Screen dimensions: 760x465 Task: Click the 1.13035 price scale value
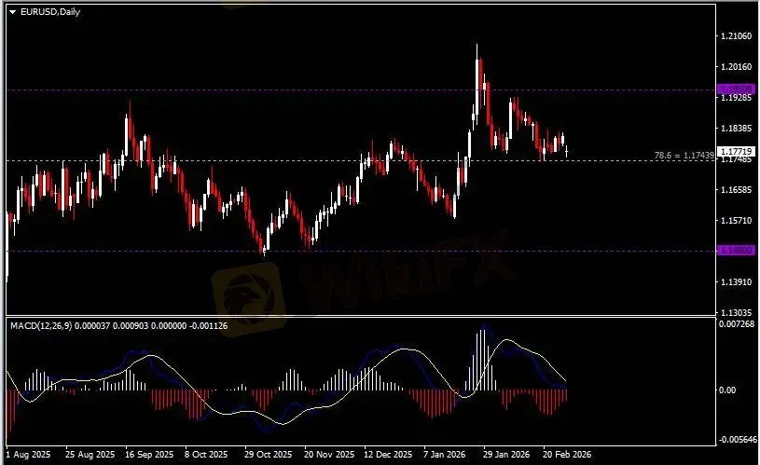(x=736, y=312)
